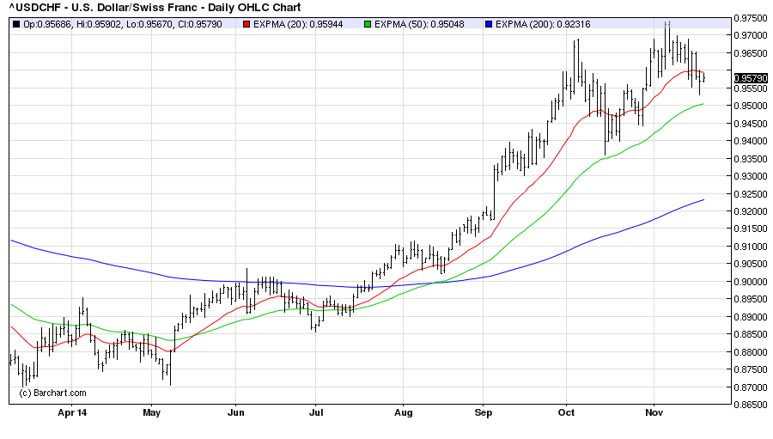Image resolution: width=773 pixels, height=439 pixels.
Task: Click the Aug date axis label
Action: click(403, 412)
